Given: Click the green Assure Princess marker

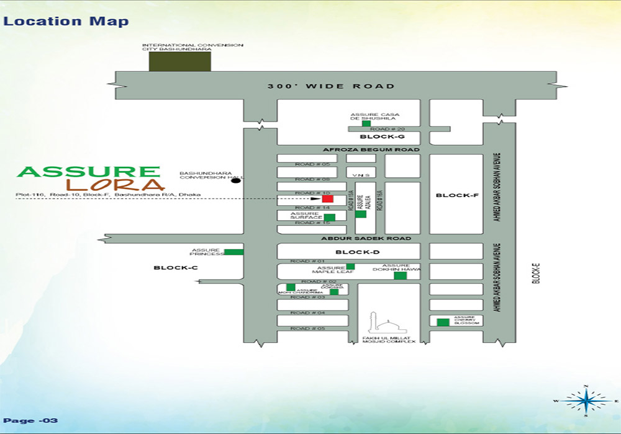Looking at the screenshot, I should (x=233, y=252).
